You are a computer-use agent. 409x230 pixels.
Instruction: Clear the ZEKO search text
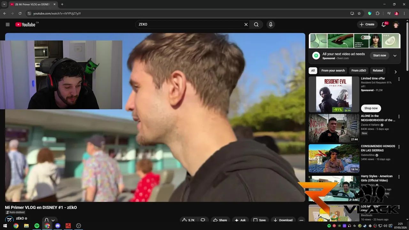pyautogui.click(x=246, y=25)
